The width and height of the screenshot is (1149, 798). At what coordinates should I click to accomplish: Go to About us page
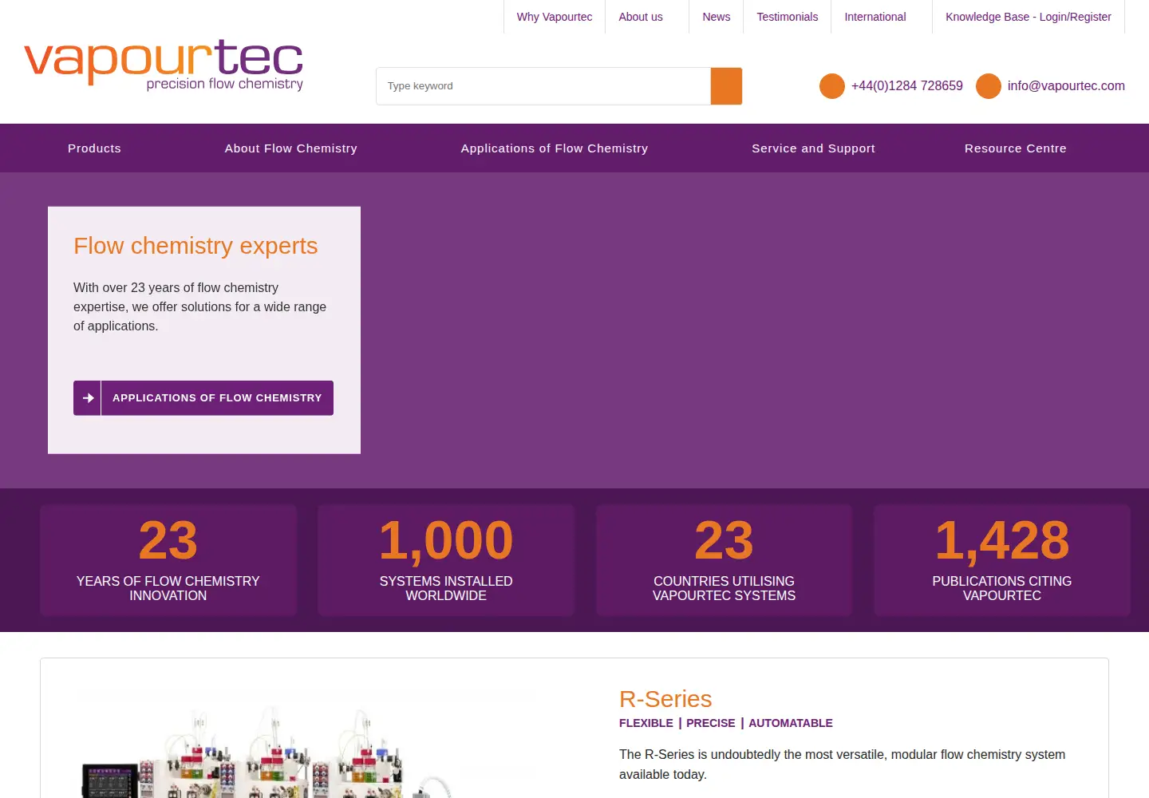(x=641, y=17)
